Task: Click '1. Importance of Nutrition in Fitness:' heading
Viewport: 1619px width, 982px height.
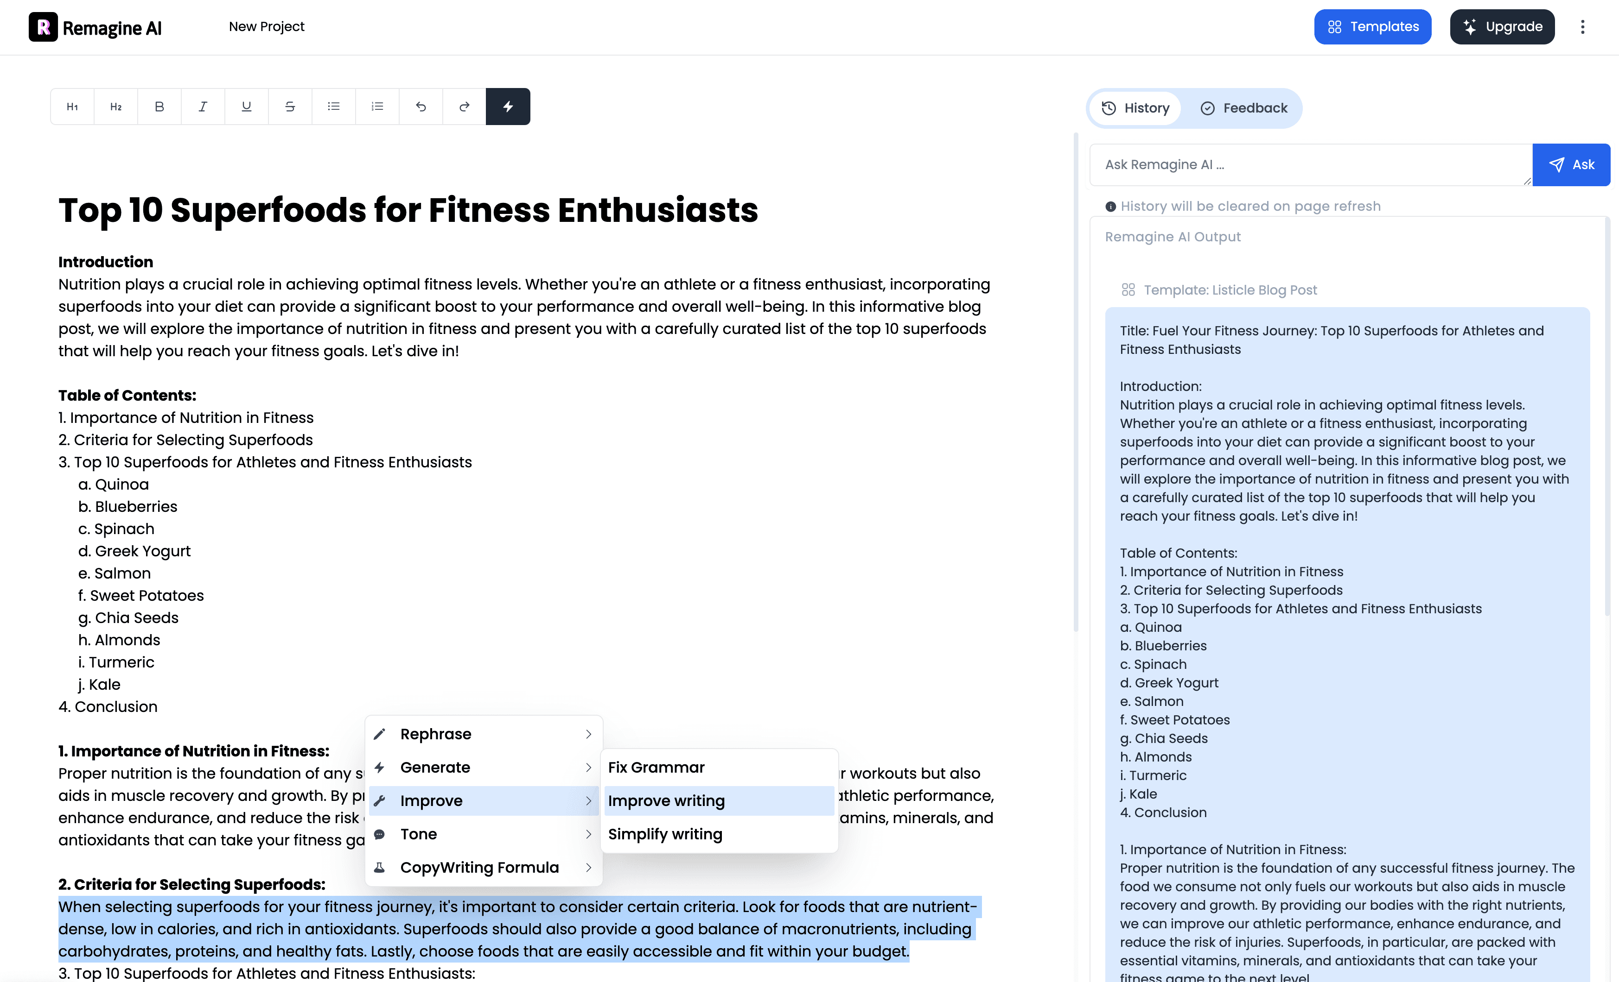Action: tap(194, 751)
